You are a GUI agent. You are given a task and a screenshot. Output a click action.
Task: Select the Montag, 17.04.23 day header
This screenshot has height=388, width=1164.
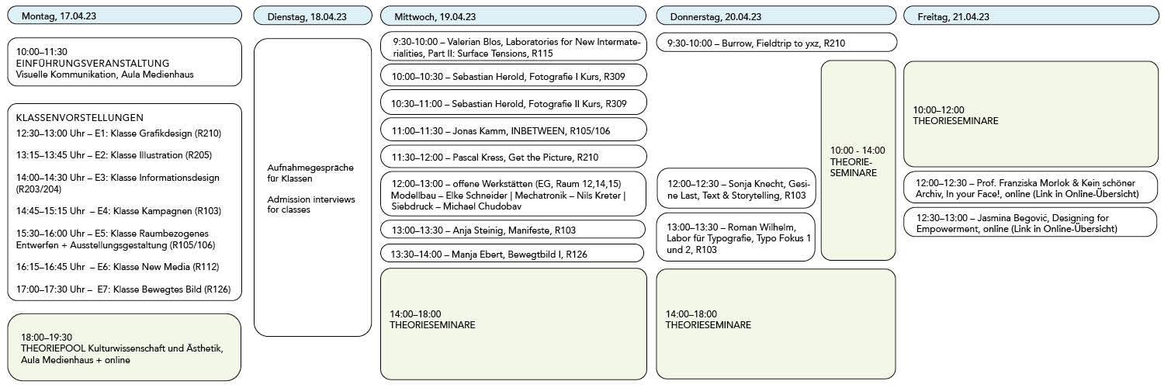click(x=124, y=16)
